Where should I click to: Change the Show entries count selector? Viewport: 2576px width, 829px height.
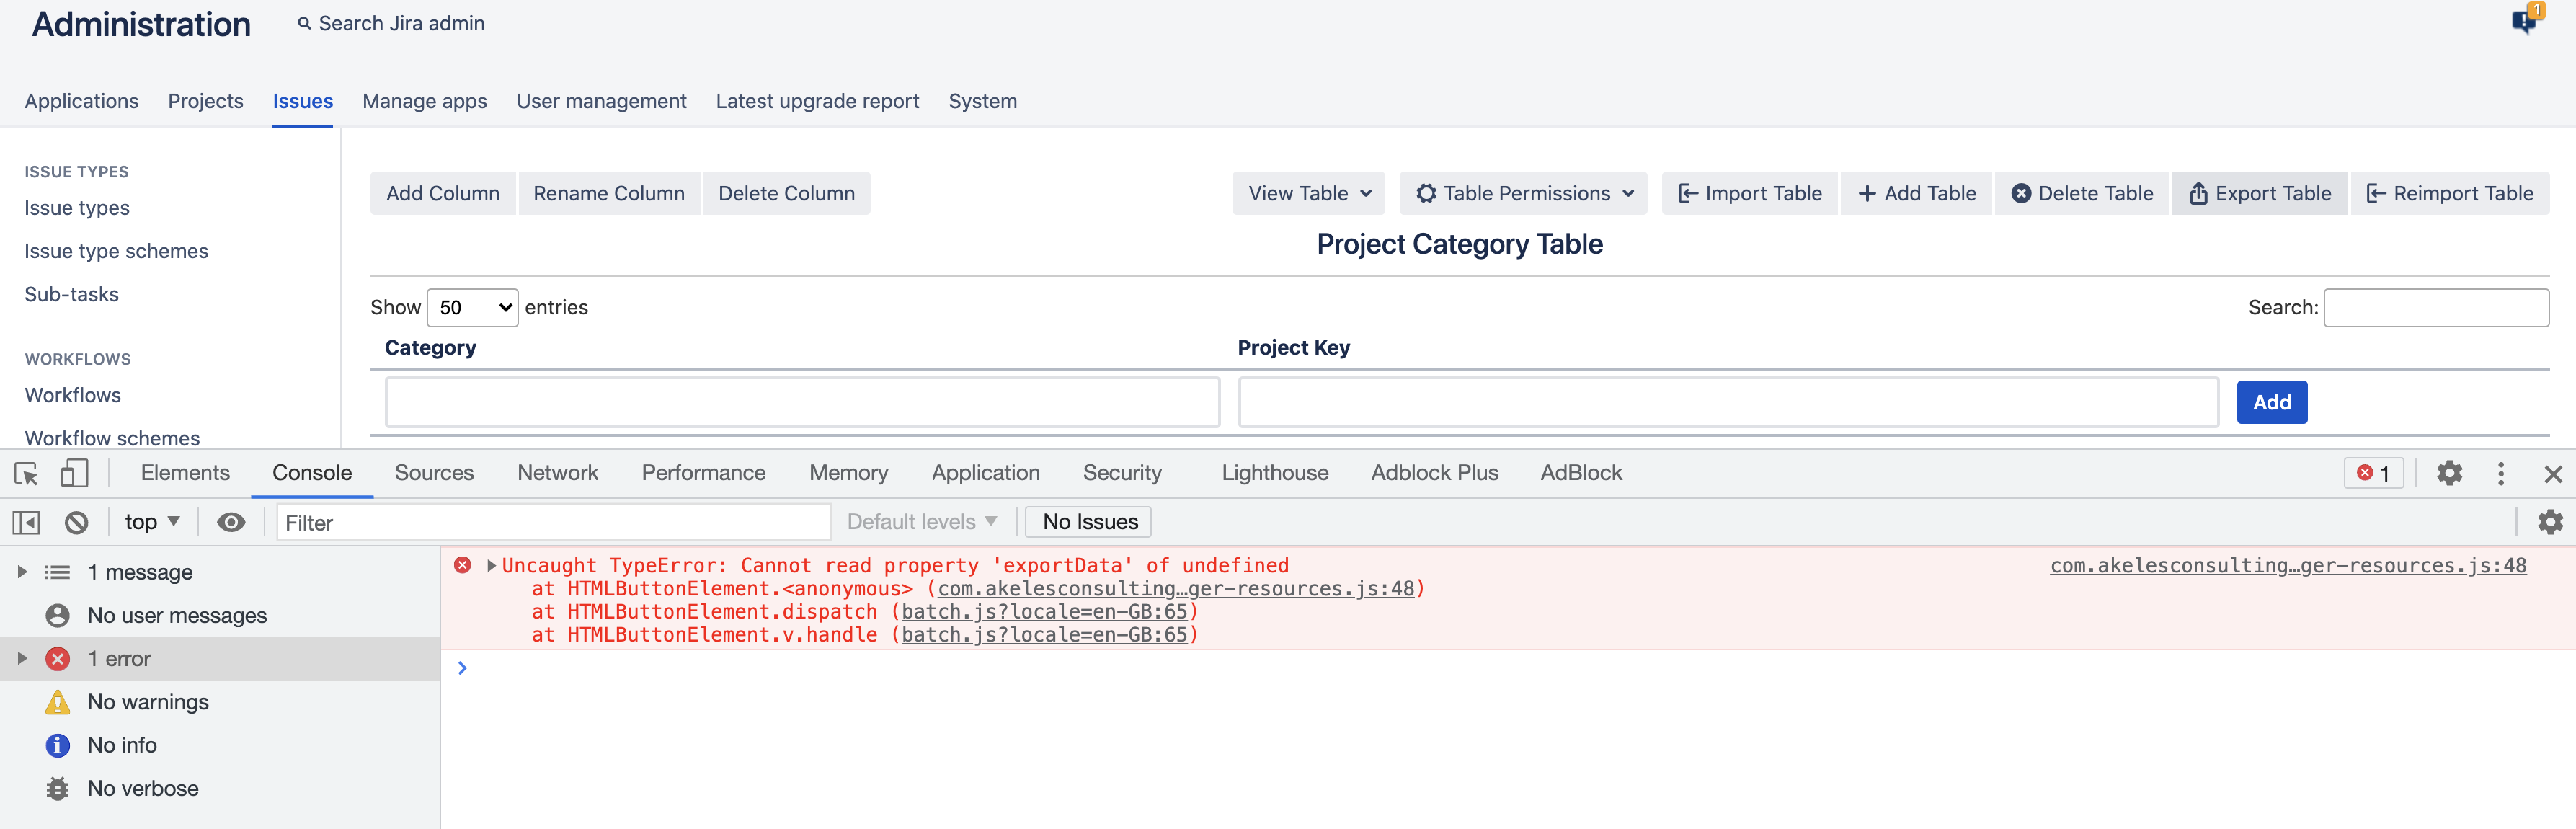[472, 307]
